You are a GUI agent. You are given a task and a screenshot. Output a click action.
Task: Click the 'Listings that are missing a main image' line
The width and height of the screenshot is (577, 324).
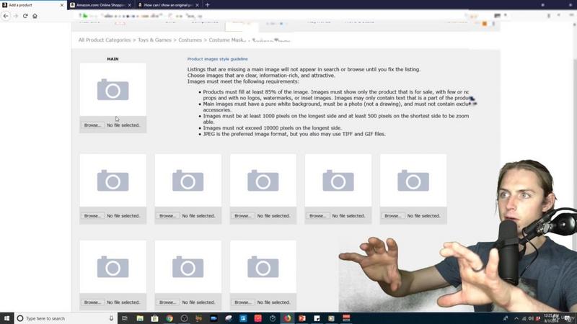[x=304, y=69]
